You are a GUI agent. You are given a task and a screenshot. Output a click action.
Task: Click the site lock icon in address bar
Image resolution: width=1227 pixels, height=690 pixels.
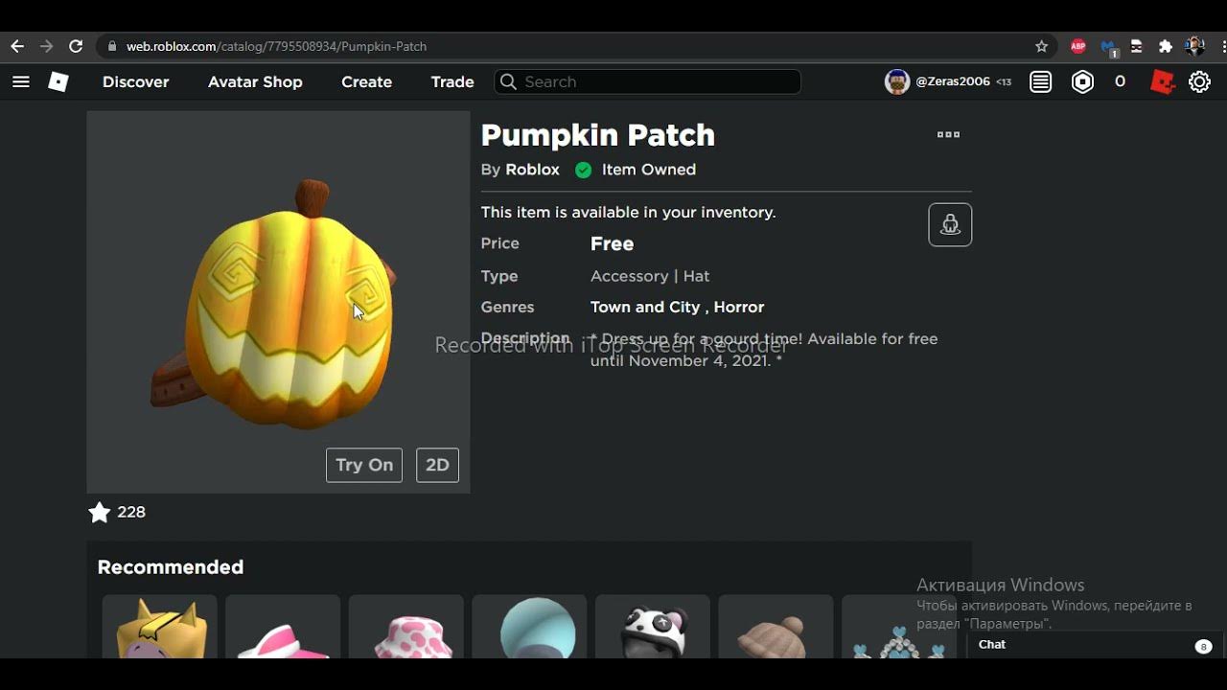click(x=112, y=46)
